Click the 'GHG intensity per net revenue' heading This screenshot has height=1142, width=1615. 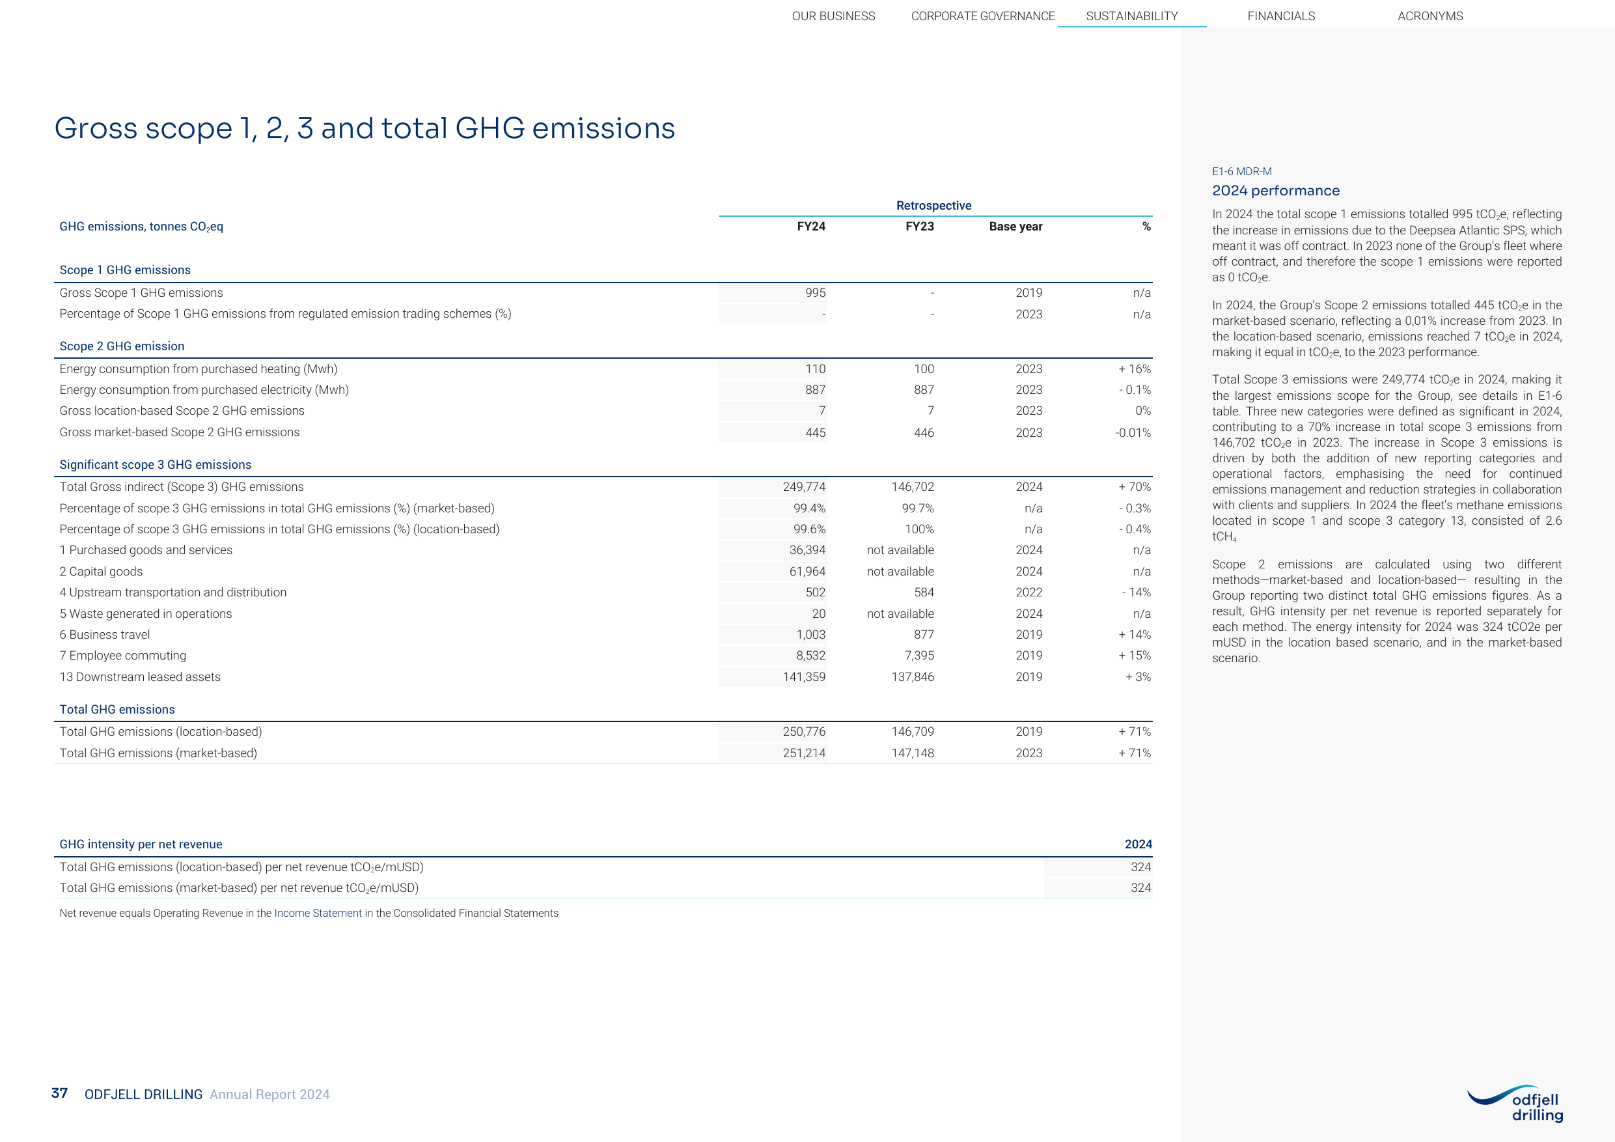(141, 844)
